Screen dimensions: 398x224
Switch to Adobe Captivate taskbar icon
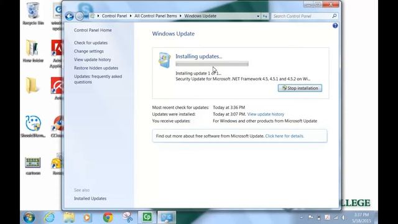coord(147,217)
